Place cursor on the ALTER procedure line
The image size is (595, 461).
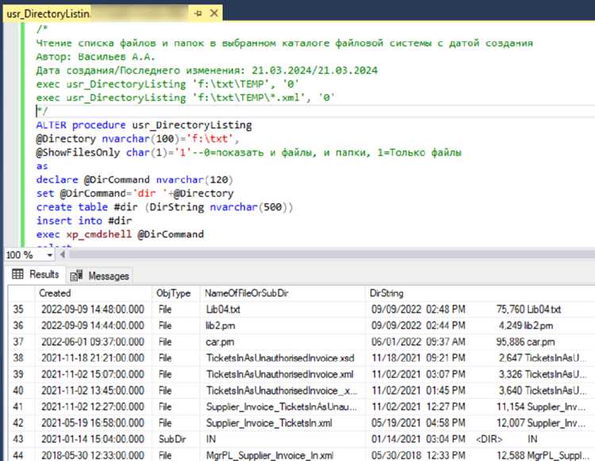(x=144, y=125)
